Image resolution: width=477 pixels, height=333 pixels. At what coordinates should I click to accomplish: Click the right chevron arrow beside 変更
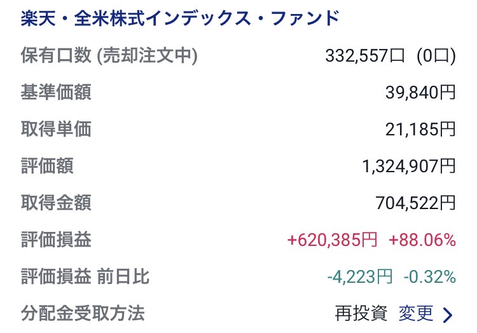pyautogui.click(x=447, y=314)
